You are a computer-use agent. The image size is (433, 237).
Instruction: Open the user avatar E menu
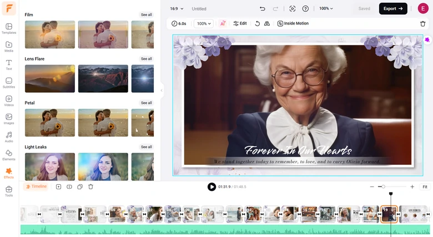tap(423, 8)
